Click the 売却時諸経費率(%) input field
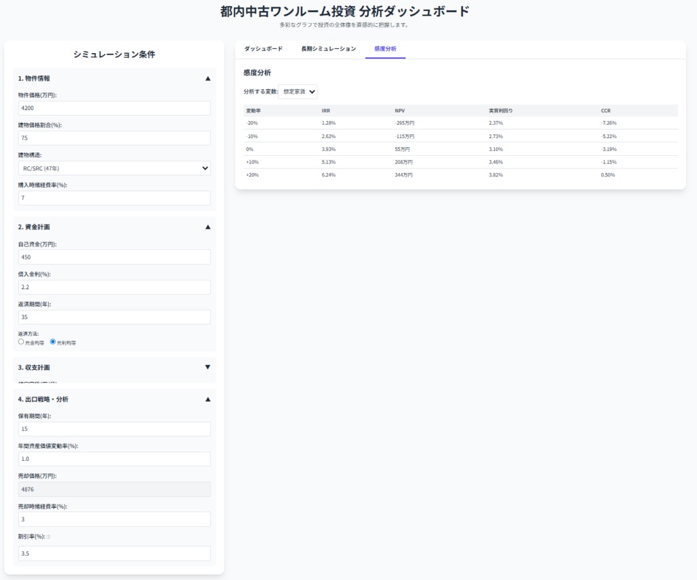This screenshot has width=697, height=580. click(114, 519)
